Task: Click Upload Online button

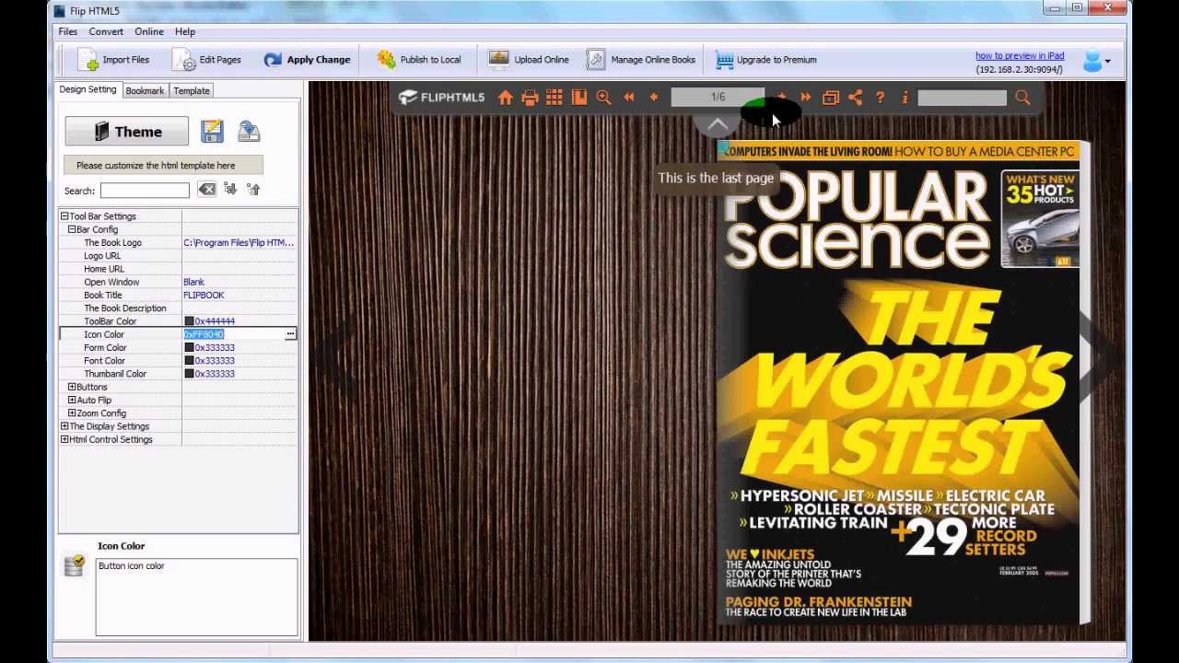Action: pos(529,60)
